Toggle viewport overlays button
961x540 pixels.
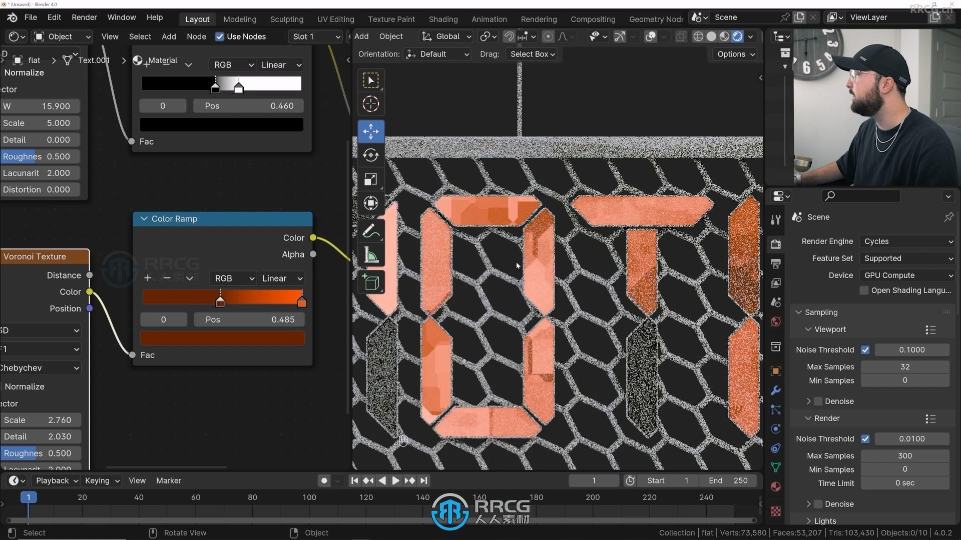point(650,36)
